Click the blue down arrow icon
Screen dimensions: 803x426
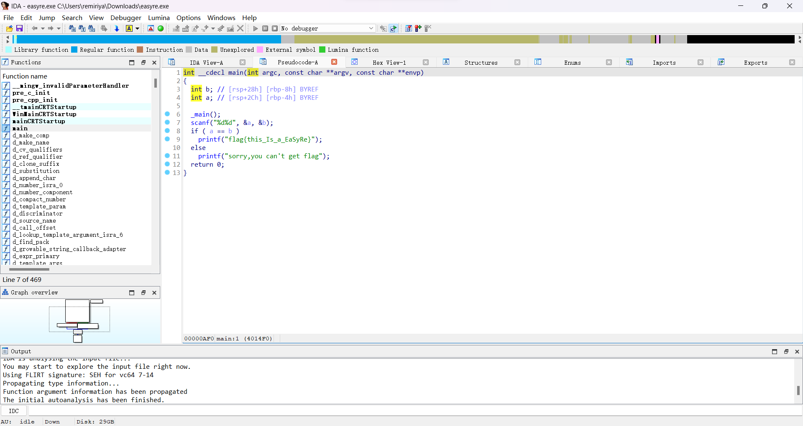pyautogui.click(x=117, y=28)
